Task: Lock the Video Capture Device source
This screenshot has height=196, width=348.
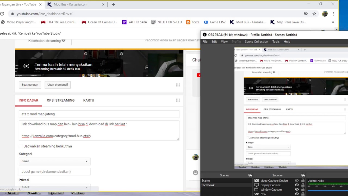Action: [303, 180]
